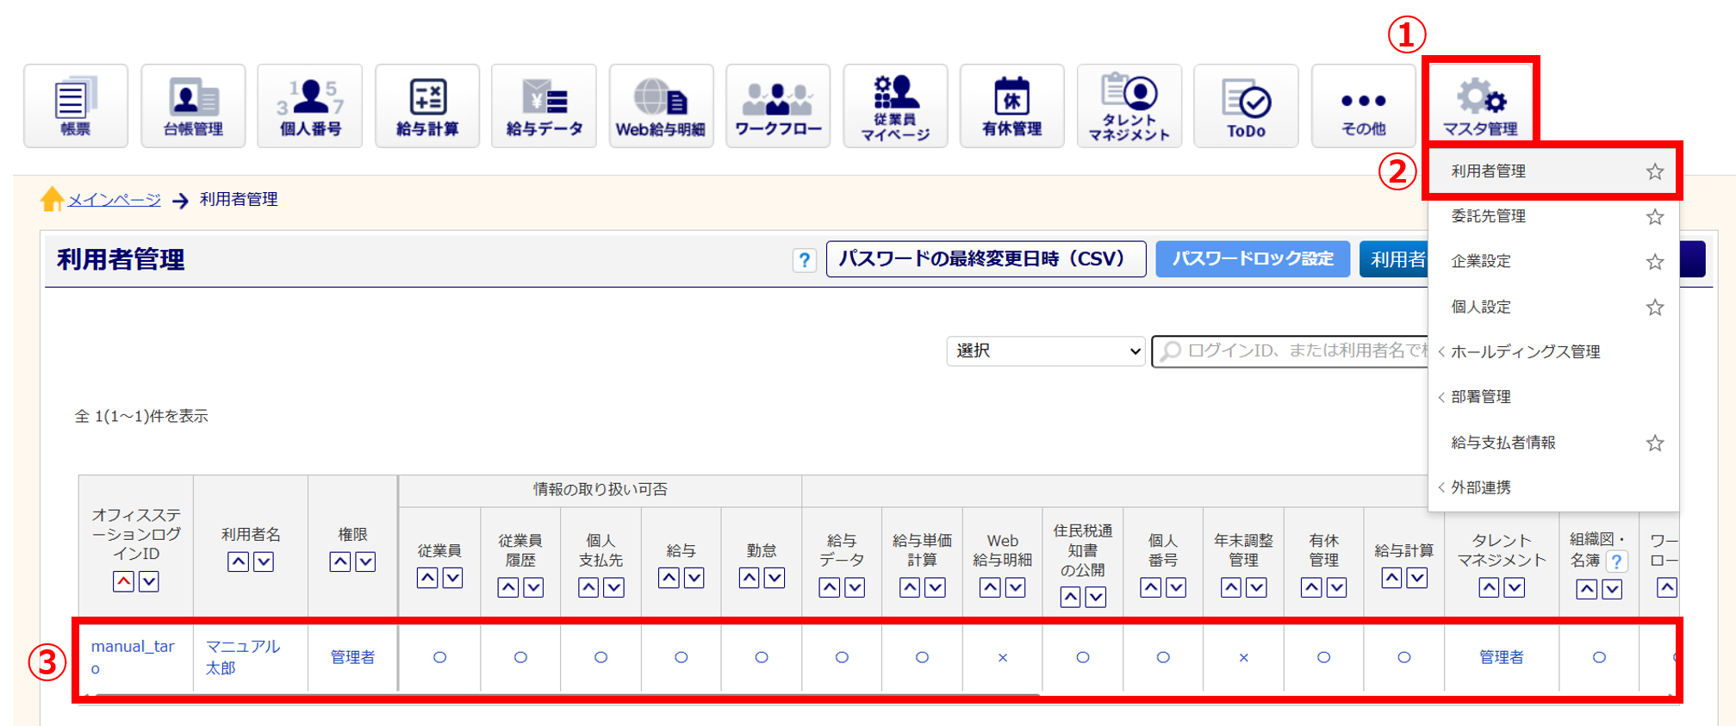
Task: Open the 台帳管理 ledger management icon
Action: (x=193, y=106)
